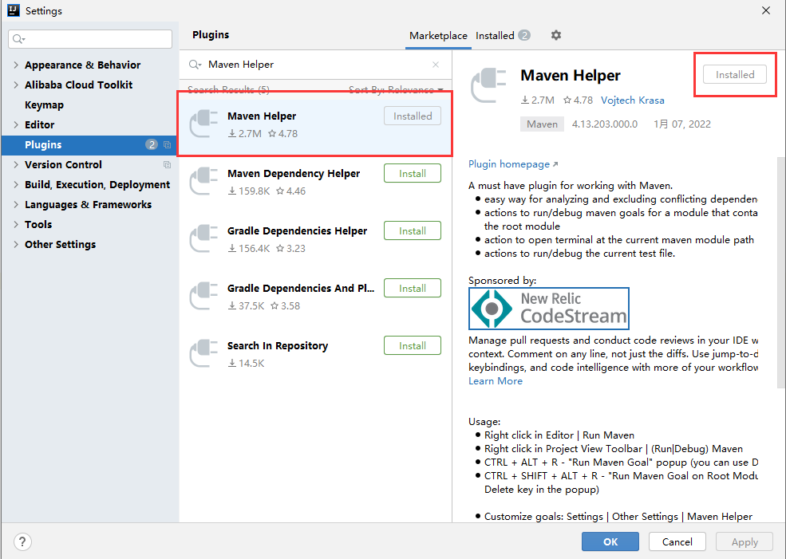Viewport: 786px width, 559px height.
Task: Click the copy icon beside Plugins item
Action: pos(168,145)
